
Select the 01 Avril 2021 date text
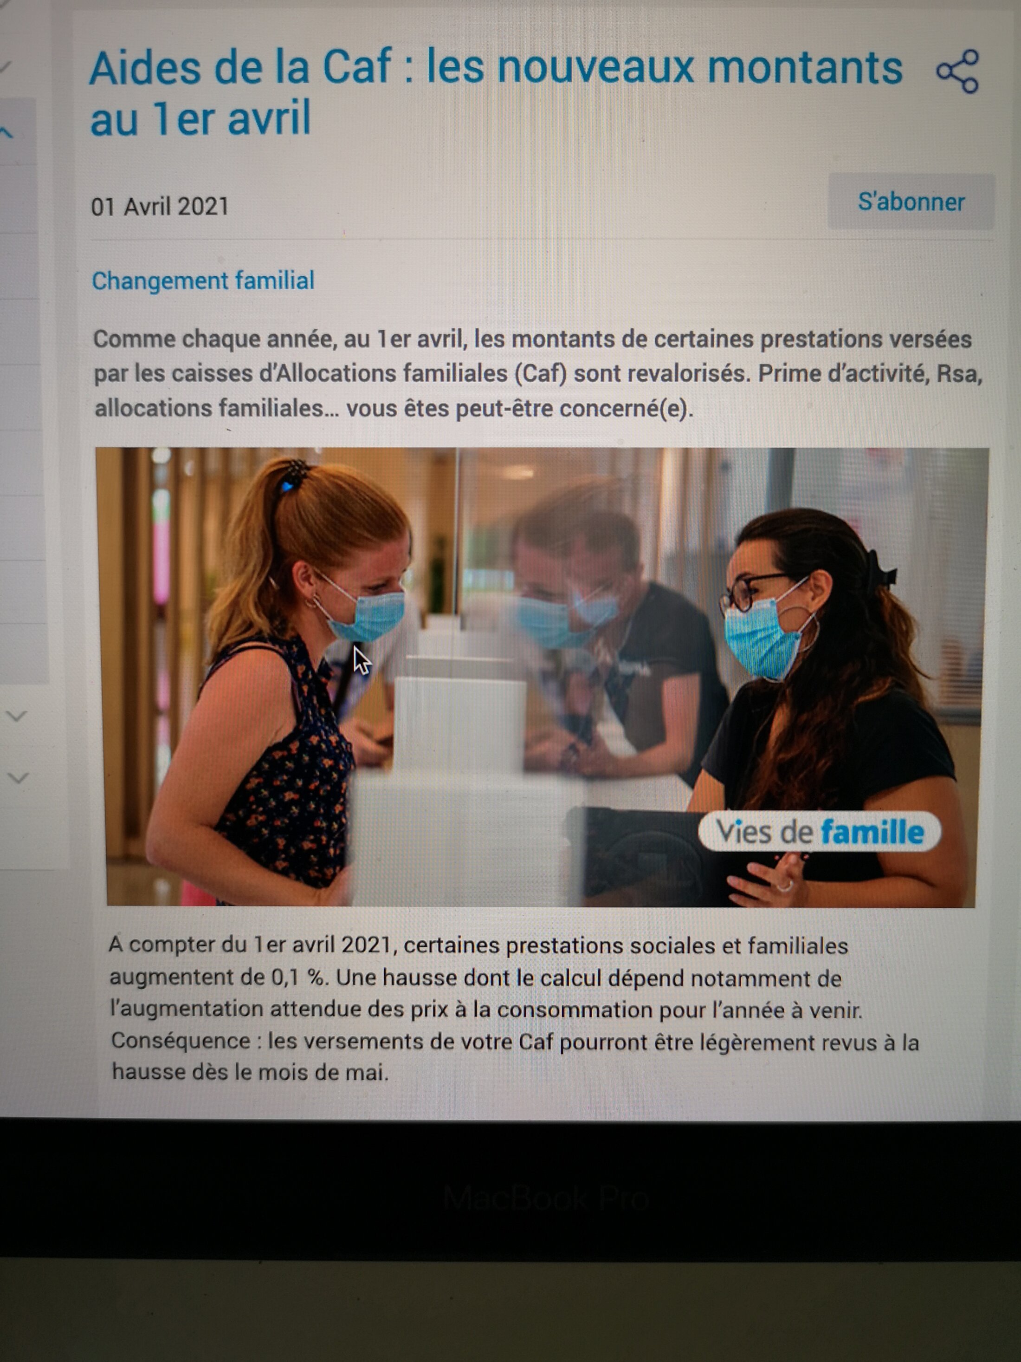point(160,207)
